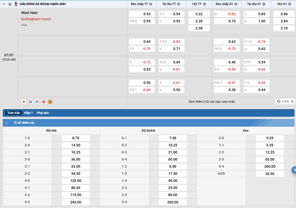The width and height of the screenshot is (296, 208).
Task: Collapse the Tỷ số chính xác section
Action: (x=6, y=123)
